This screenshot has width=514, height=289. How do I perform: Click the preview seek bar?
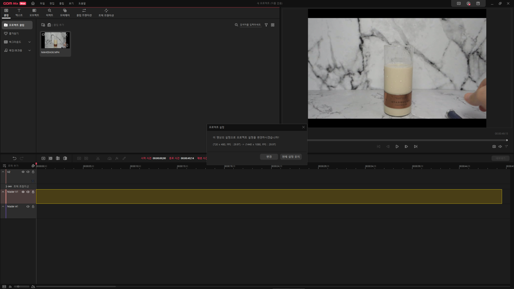pos(407,140)
